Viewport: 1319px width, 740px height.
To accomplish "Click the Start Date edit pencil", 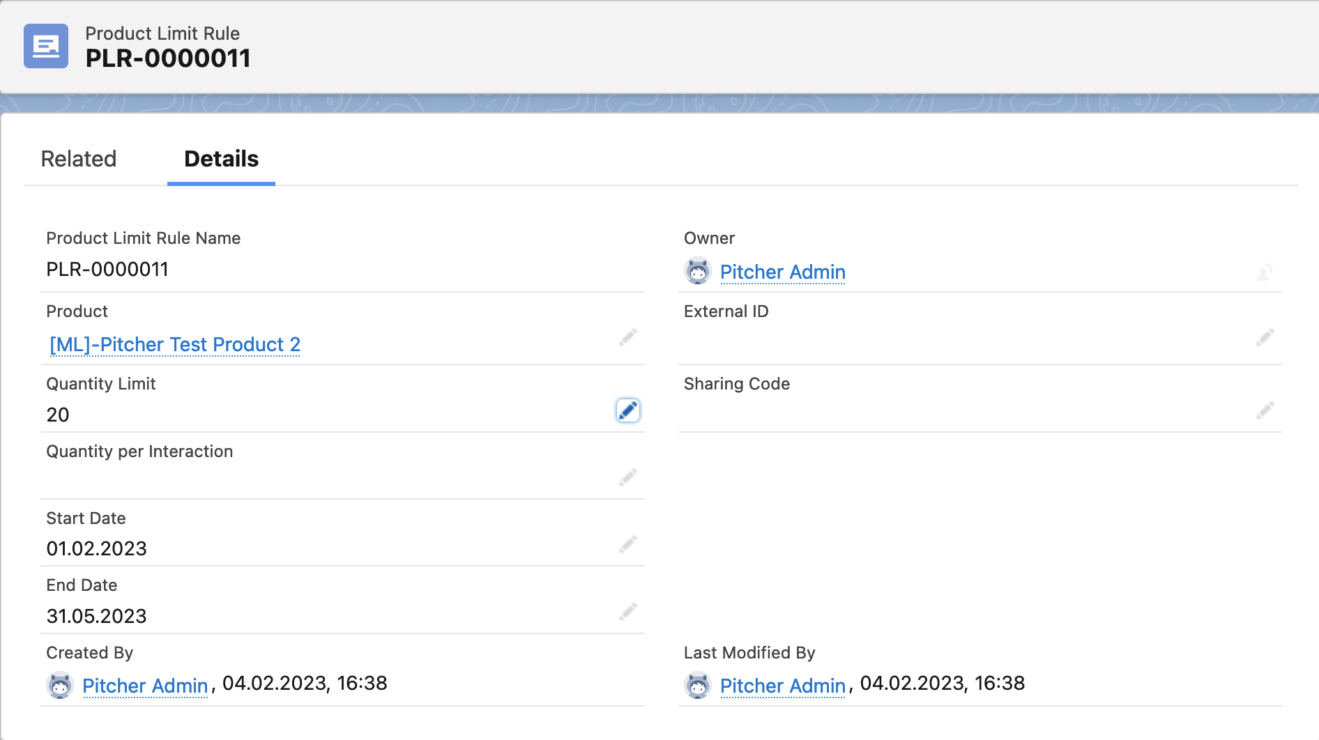I will point(627,544).
